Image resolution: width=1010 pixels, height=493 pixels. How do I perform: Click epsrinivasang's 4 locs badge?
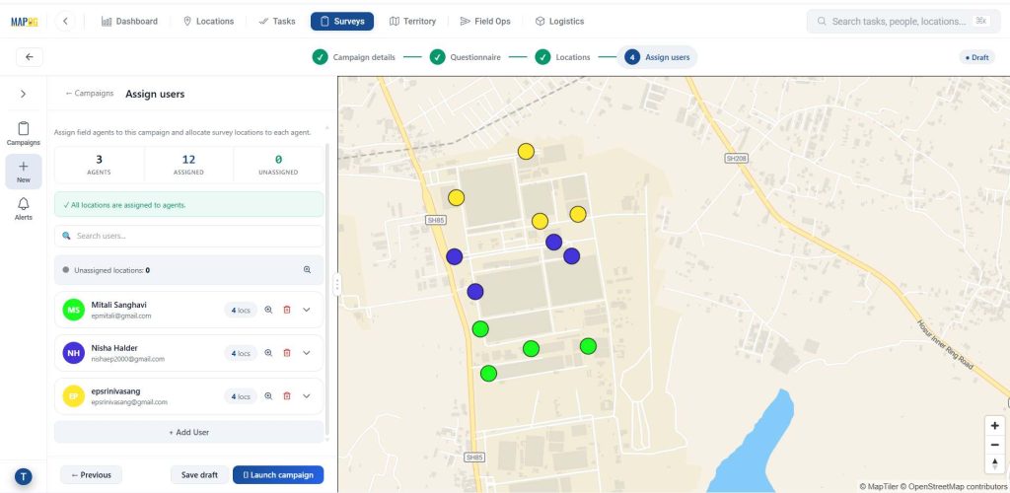[x=241, y=396]
